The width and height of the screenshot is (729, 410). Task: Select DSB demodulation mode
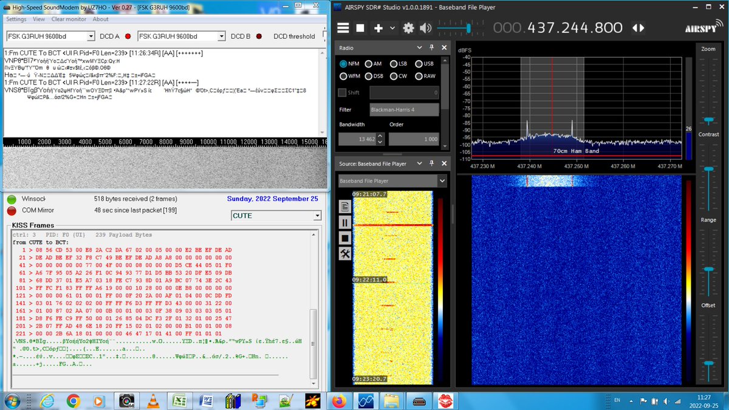374,77
